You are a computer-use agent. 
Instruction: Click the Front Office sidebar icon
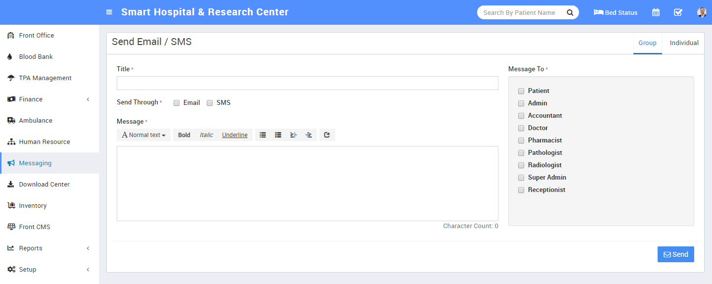tap(11, 36)
